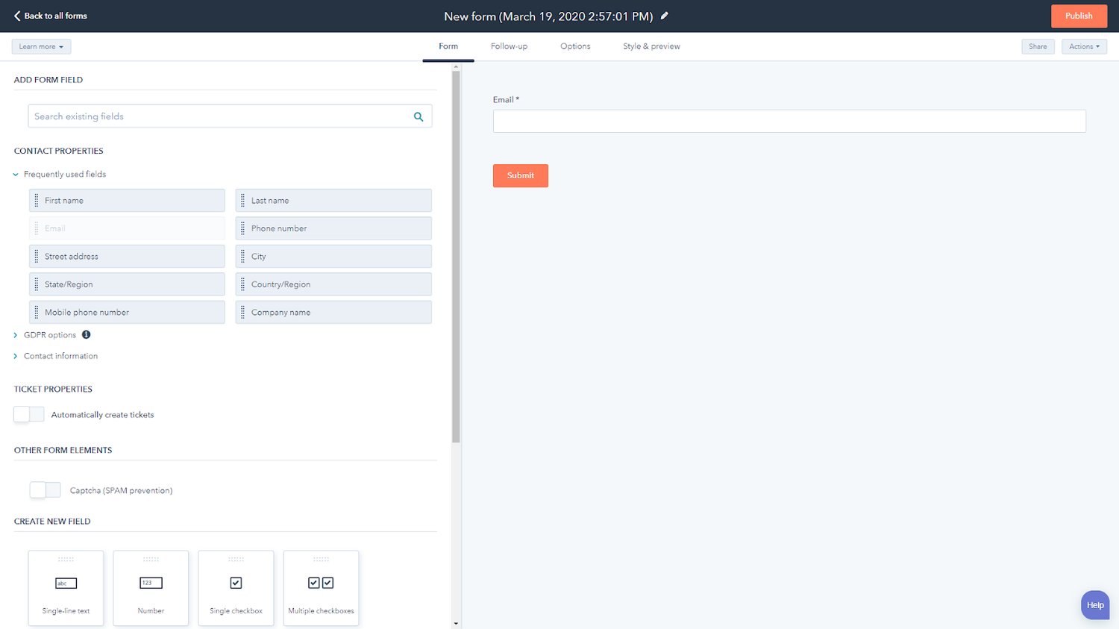Click the pencil icon to rename form
Screen dimensions: 1119x629
pyautogui.click(x=664, y=16)
